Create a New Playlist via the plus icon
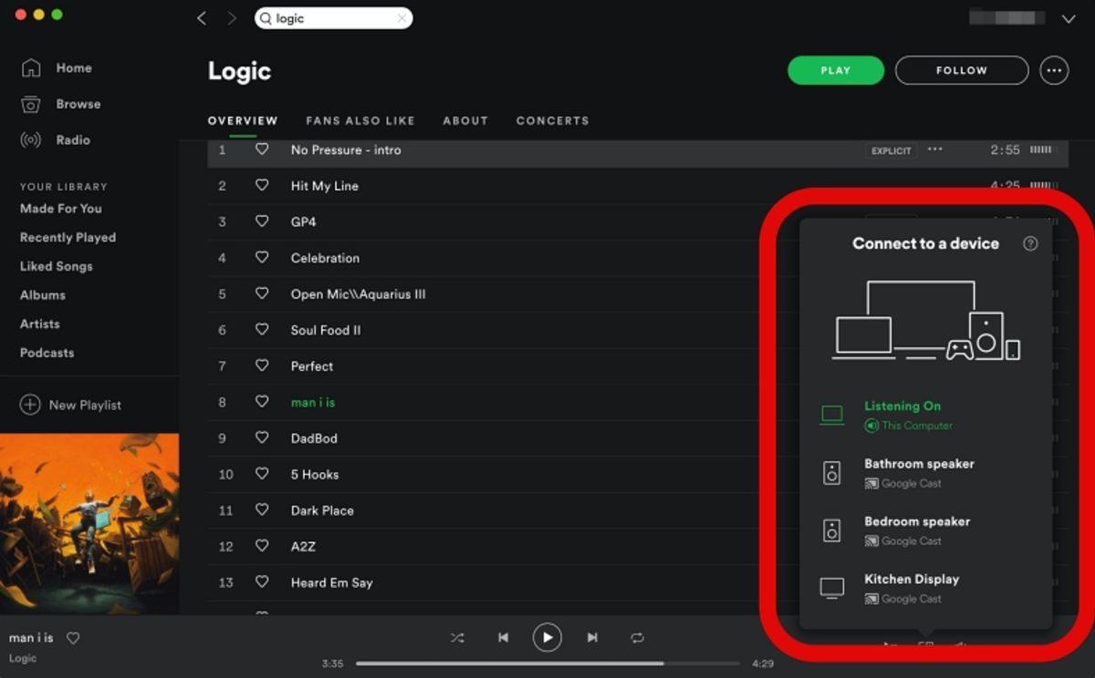This screenshot has height=678, width=1095. (x=32, y=405)
